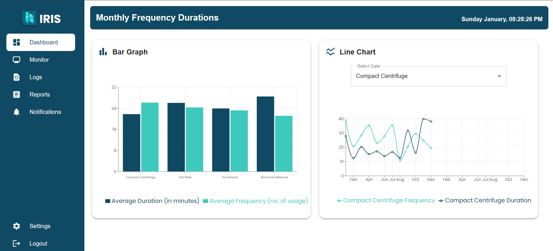This screenshot has width=553, height=251.
Task: Click the Hot Plate teal frequency bar
Action: (x=194, y=139)
